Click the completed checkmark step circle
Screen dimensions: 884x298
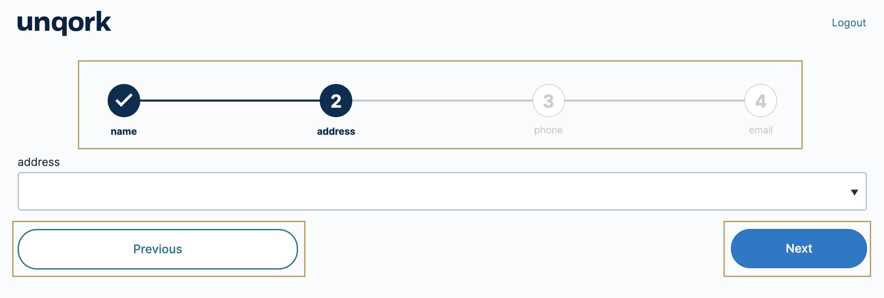click(124, 101)
